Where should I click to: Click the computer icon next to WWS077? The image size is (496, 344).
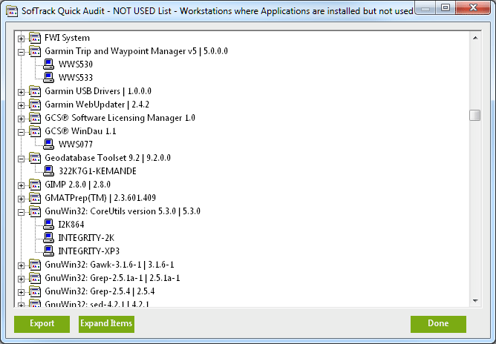(49, 145)
